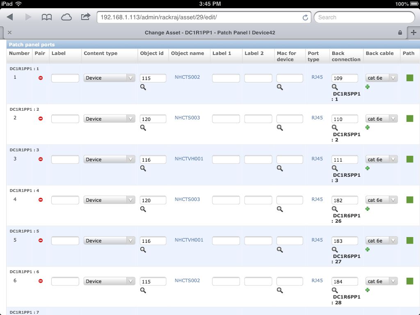420x315 pixels.
Task: Edit Label field for port 1
Action: coord(65,78)
